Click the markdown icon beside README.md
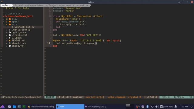Screen dimensions: 194x109 pyautogui.click(x=10, y=41)
